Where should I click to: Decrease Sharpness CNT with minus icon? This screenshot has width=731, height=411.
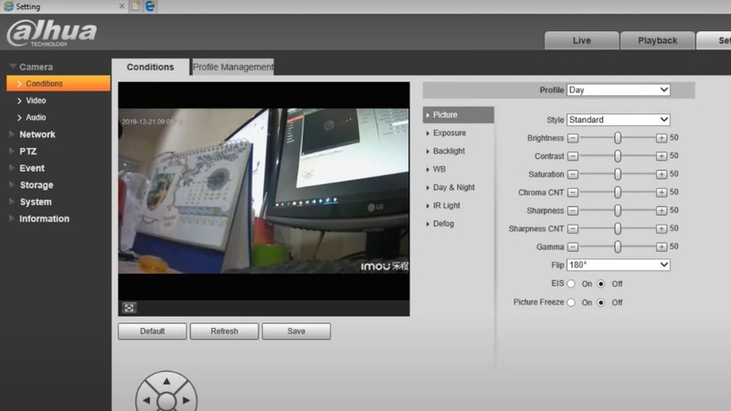[x=573, y=229]
